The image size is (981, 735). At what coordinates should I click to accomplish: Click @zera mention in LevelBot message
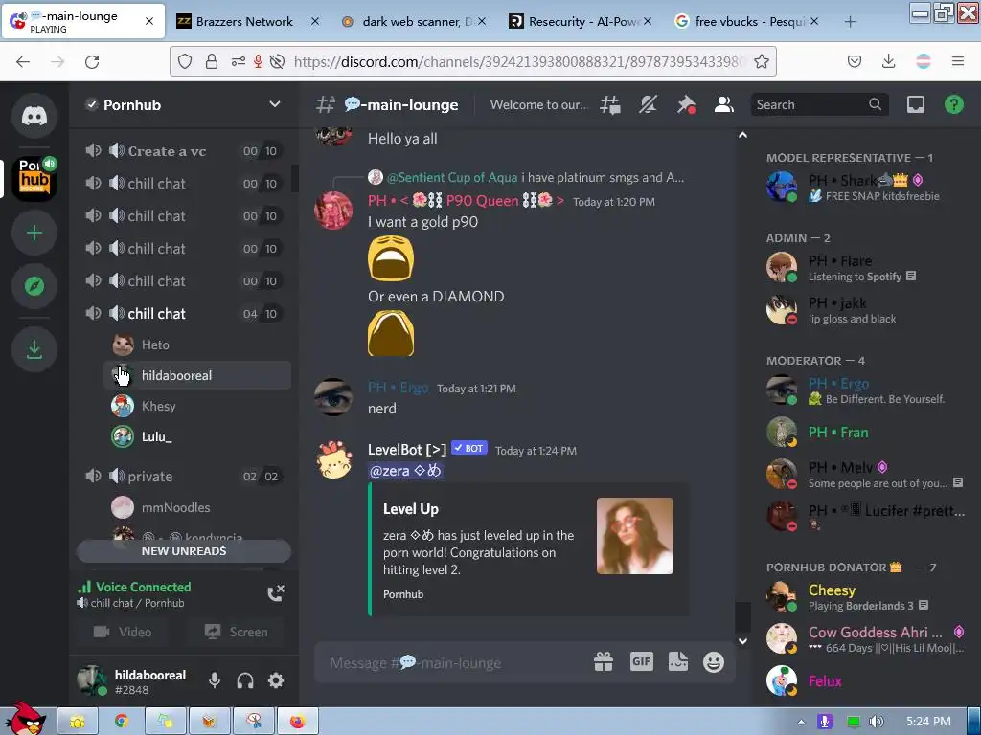pos(405,471)
